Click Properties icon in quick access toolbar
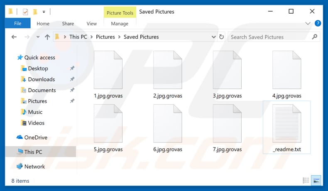The height and width of the screenshot is (191, 328). click(x=25, y=12)
